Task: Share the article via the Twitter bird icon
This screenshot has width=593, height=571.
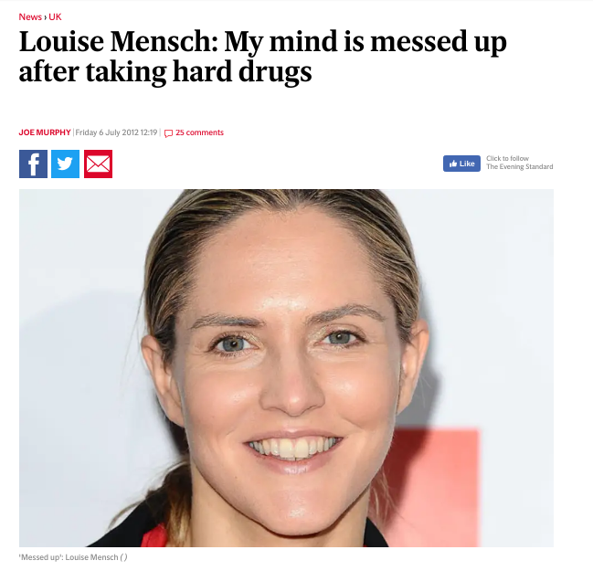Action: coord(66,164)
